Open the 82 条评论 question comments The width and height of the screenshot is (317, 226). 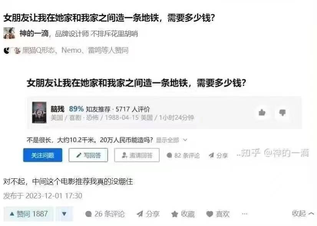click(183, 156)
